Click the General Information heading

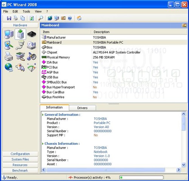pyautogui.click(x=62, y=115)
